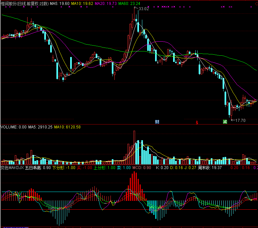Click the J: 0.27 value
Image resolution: width=258 pixels, height=228 pixels.
click(190, 168)
